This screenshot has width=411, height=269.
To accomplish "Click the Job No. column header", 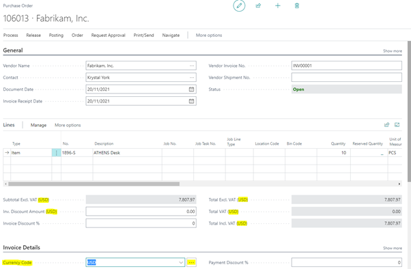I will pos(170,143).
